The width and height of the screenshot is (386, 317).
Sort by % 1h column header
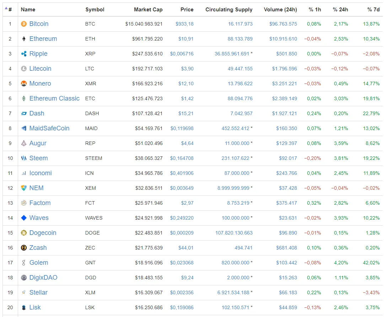click(x=315, y=10)
